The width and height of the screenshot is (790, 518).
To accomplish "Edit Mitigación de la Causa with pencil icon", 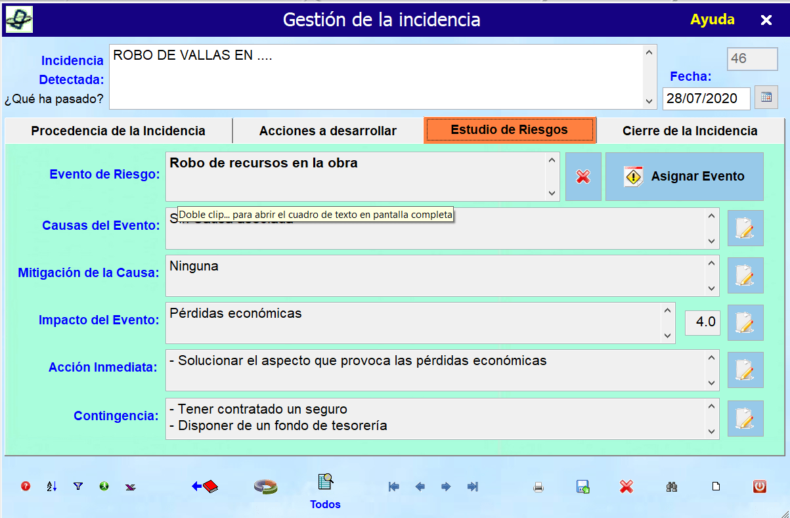I will [745, 275].
